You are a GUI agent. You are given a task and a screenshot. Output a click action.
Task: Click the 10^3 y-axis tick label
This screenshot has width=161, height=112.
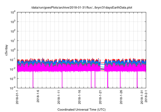(x=13, y=22)
